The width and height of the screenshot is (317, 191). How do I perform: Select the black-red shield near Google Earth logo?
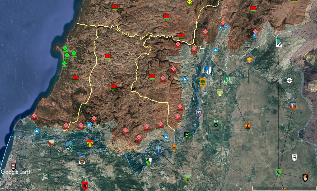pyautogui.click(x=13, y=166)
